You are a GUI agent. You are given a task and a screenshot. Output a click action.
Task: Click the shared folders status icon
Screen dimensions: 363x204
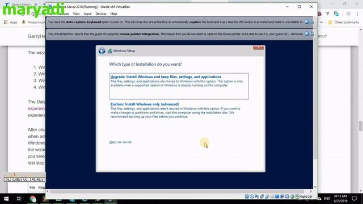point(272,197)
